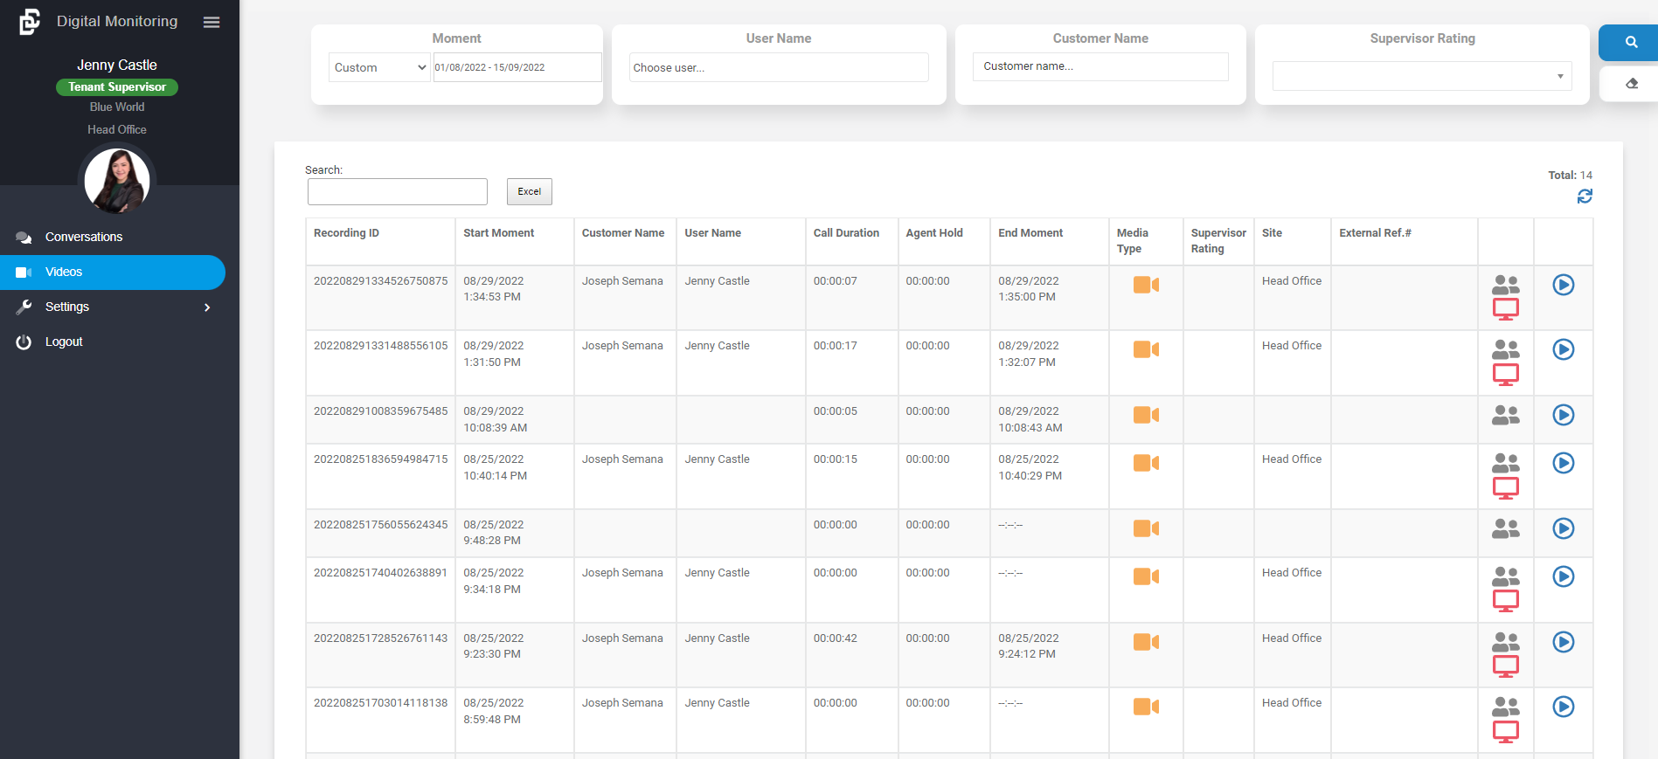Select Videos in the sidebar
This screenshot has height=759, width=1658.
coord(64,272)
